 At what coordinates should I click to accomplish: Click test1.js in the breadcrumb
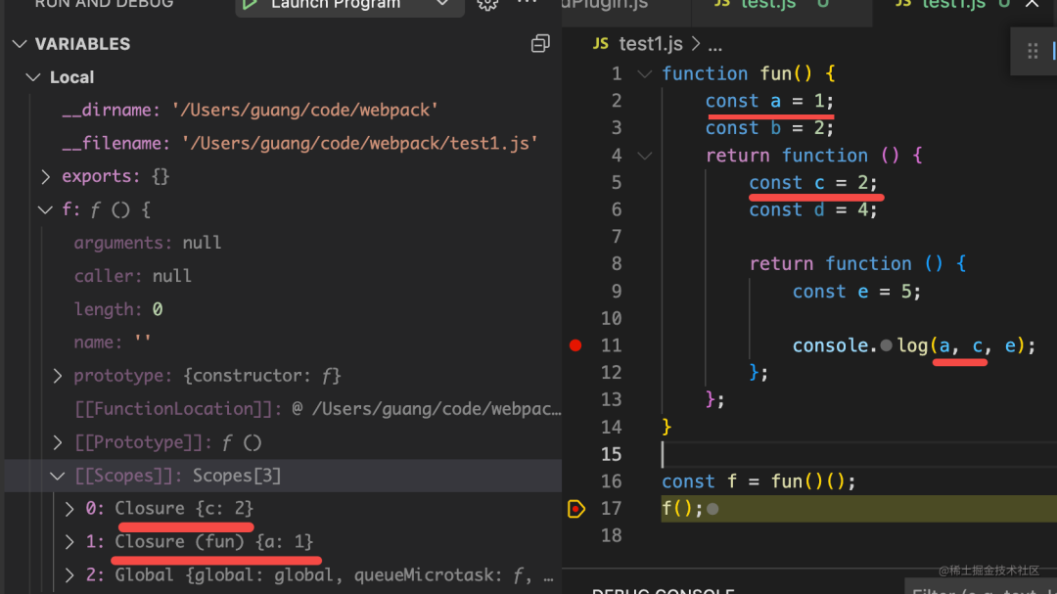coord(651,44)
